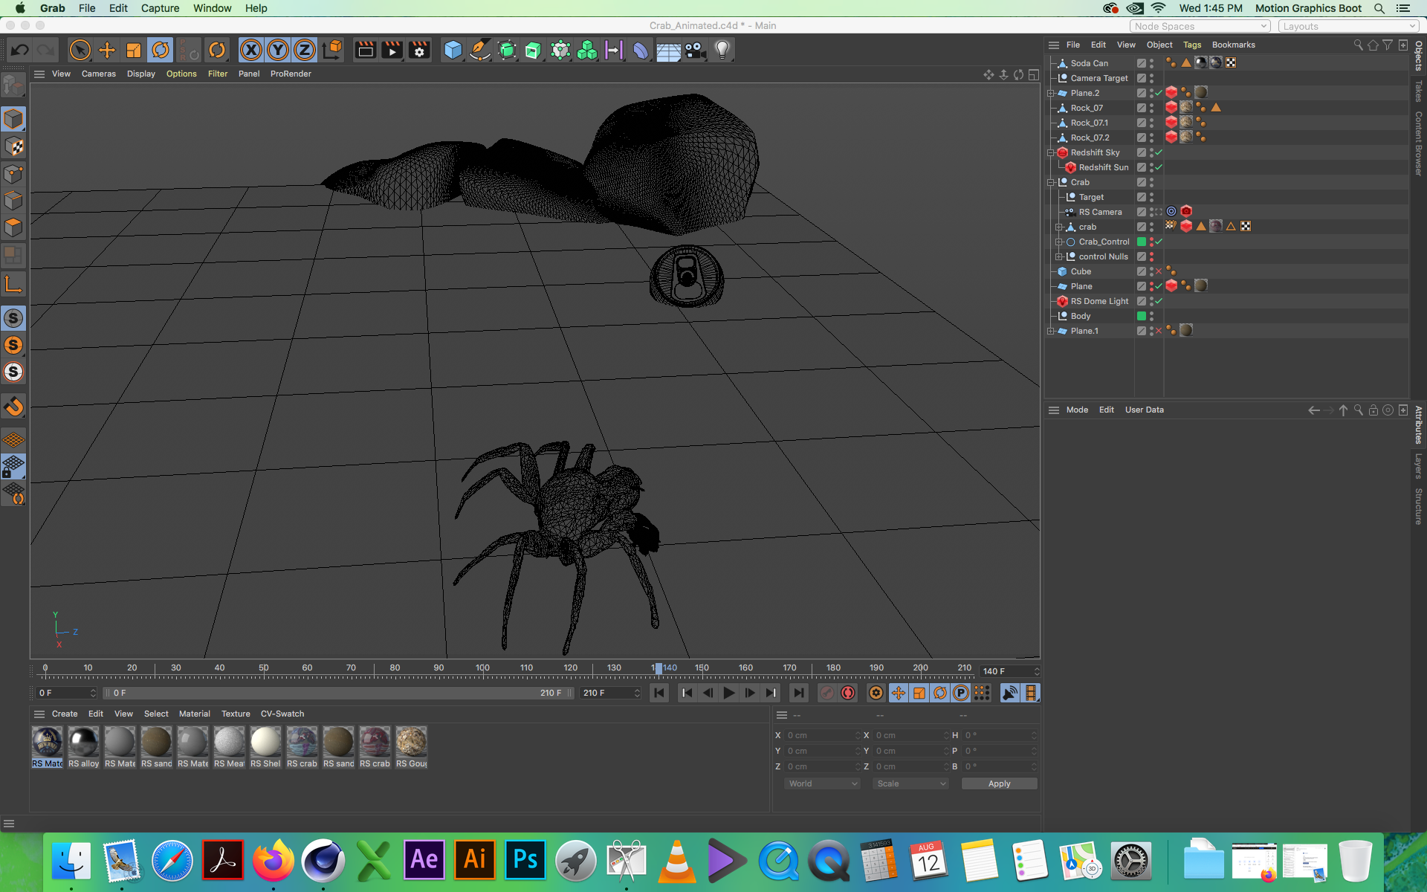Toggle Cube object's visibility dots
Image resolution: width=1427 pixels, height=892 pixels.
tap(1151, 271)
